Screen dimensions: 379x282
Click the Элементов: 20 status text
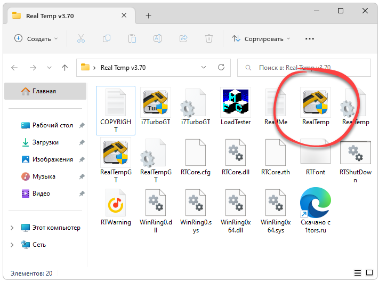(31, 273)
